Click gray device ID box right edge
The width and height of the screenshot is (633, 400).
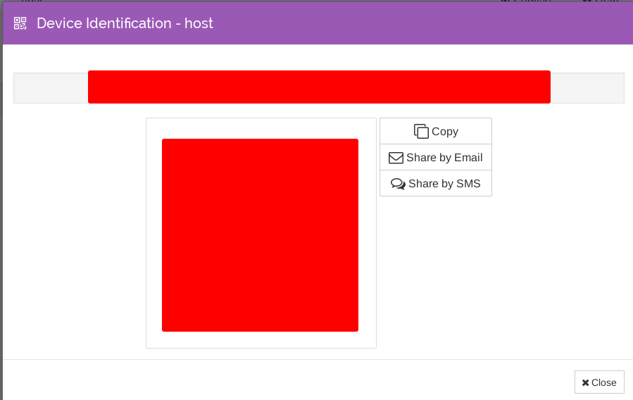587,88
